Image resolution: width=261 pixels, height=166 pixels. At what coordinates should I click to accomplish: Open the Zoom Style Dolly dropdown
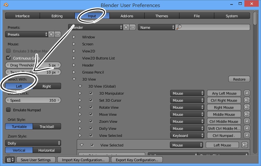pos(33,143)
